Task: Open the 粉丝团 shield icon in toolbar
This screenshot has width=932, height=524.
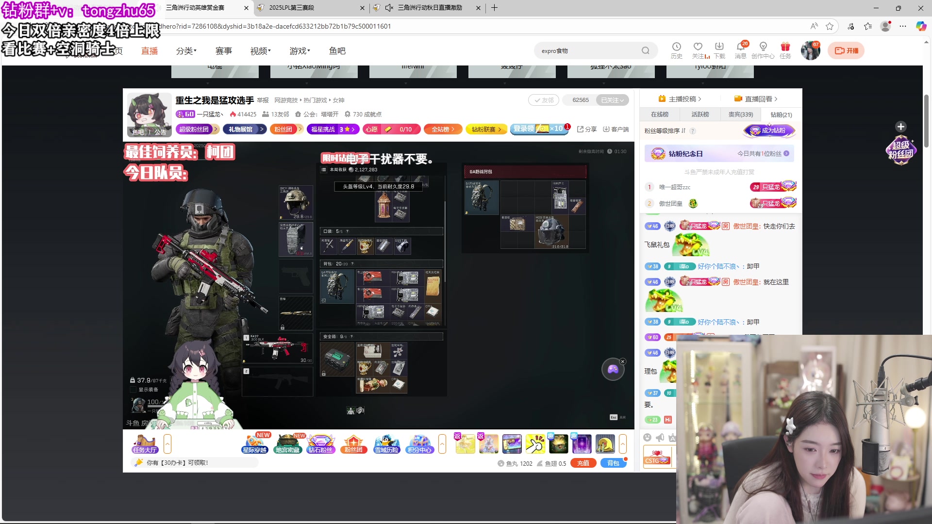Action: (354, 443)
